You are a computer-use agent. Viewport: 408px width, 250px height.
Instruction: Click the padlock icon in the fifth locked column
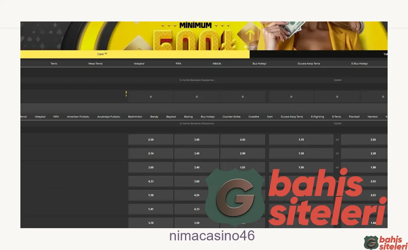coord(337,96)
